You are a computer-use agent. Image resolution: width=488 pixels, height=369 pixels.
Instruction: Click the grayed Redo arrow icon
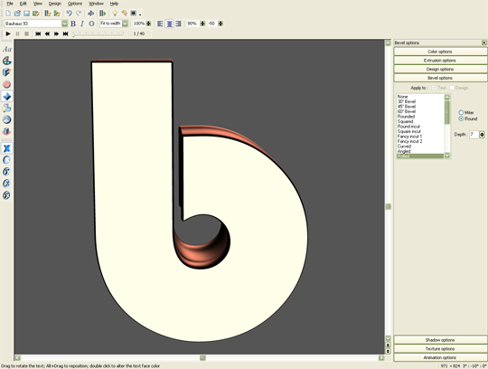79,14
